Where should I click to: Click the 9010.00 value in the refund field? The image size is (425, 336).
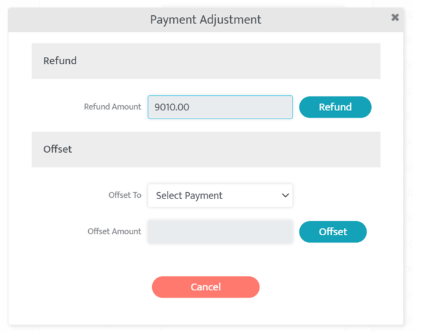172,107
